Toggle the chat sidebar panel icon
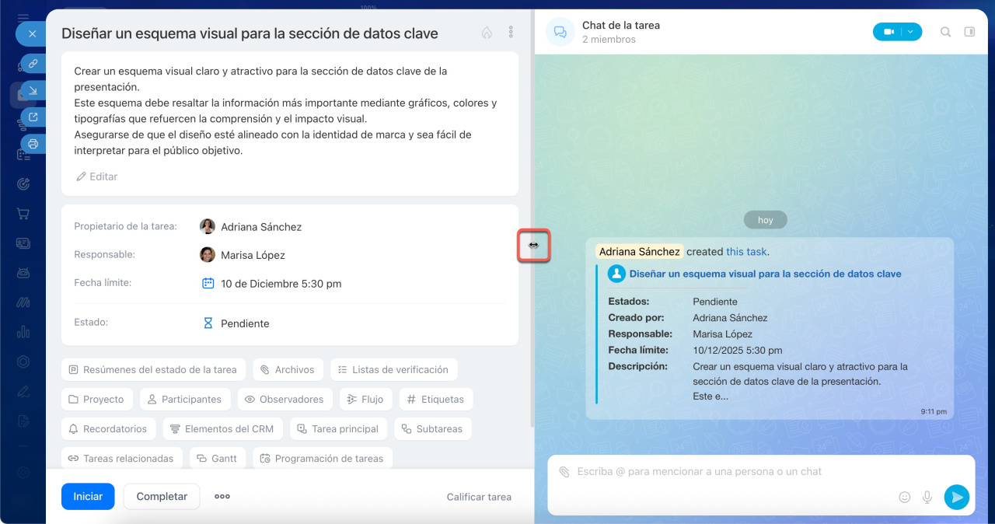The image size is (995, 524). [969, 32]
